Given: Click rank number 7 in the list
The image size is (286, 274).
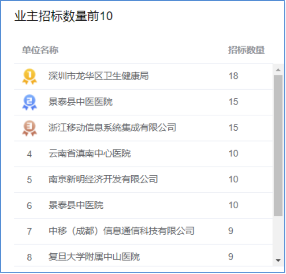Looking at the screenshot, I should click(x=30, y=232).
